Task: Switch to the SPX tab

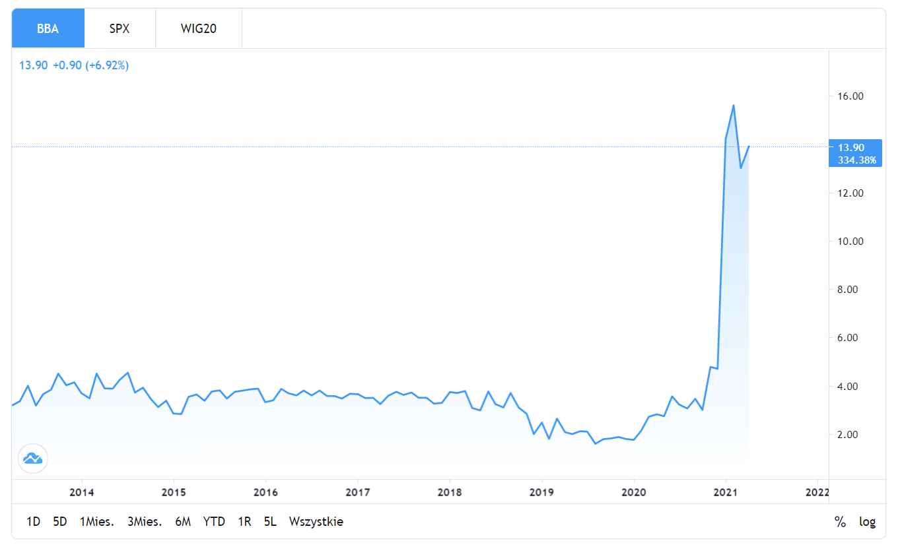Action: (120, 29)
